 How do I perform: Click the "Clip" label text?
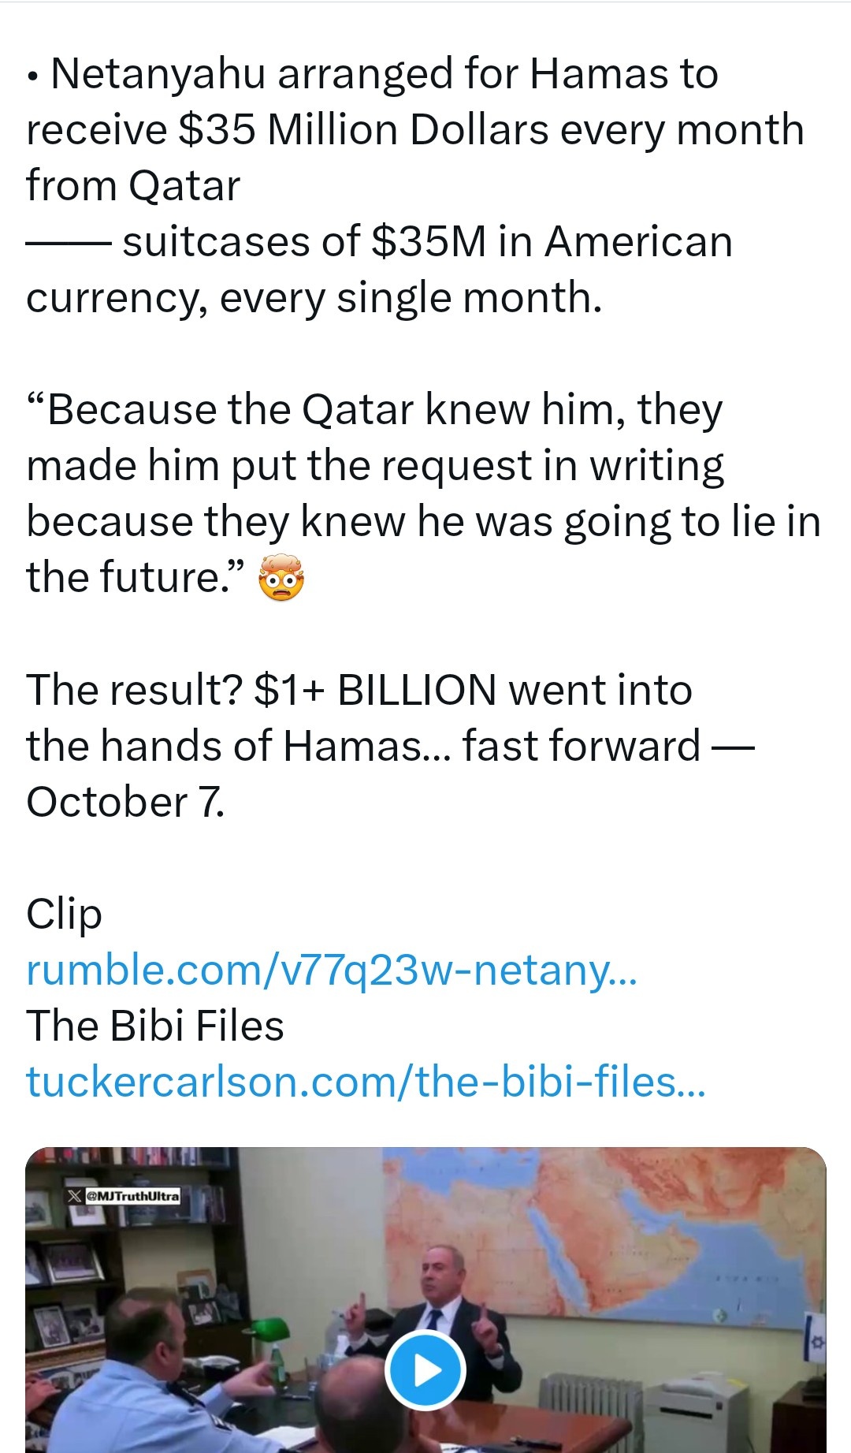(64, 915)
